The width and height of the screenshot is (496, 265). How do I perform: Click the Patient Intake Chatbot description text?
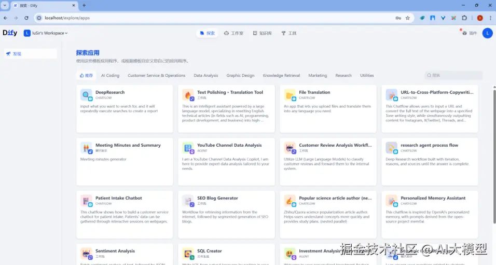[x=124, y=217]
